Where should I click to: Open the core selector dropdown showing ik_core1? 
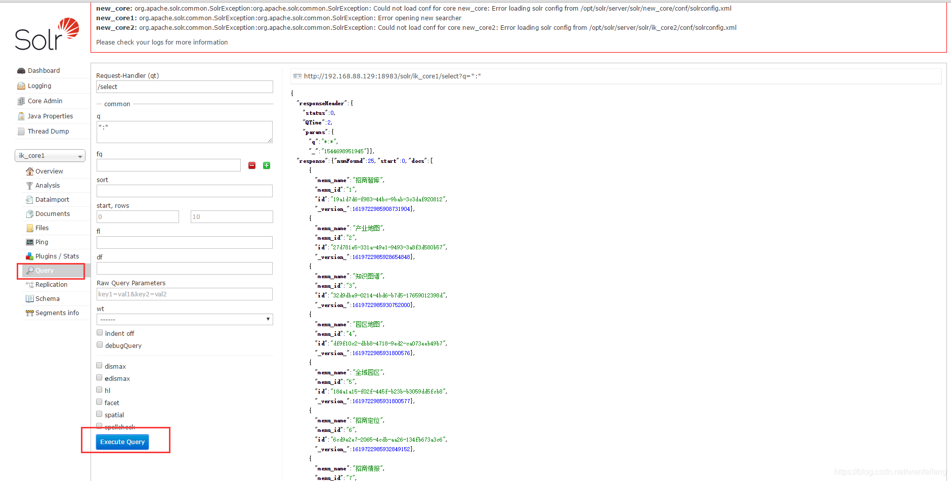[50, 155]
